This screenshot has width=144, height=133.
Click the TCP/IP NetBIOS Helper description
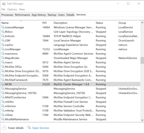(67, 36)
